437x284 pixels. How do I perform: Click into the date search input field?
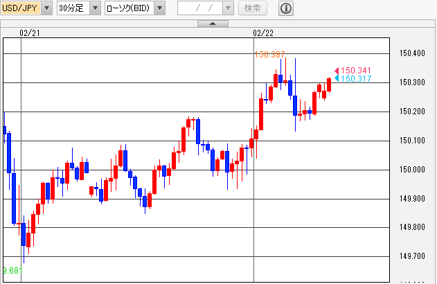[x=200, y=8]
